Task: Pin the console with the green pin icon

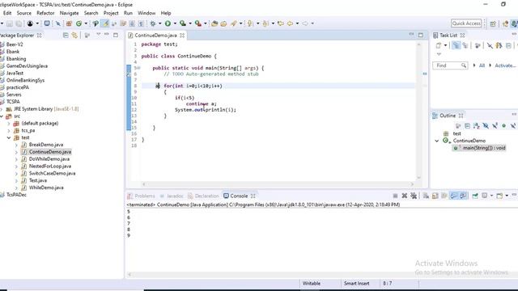Action: coord(475,196)
